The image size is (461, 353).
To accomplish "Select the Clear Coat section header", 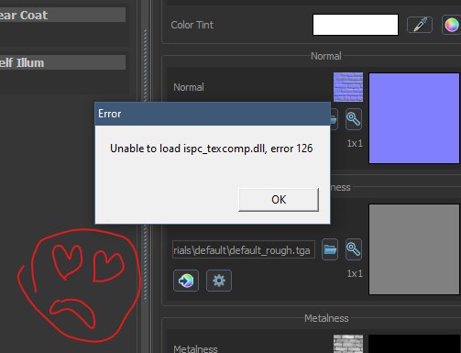I will (62, 15).
